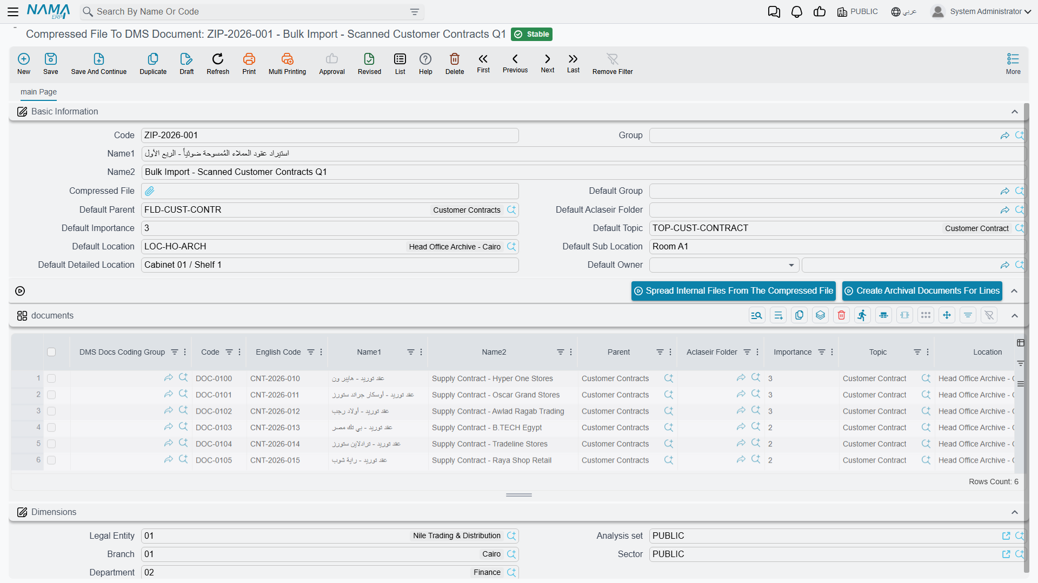
Task: Open the System Administrator user menu
Action: click(x=981, y=11)
